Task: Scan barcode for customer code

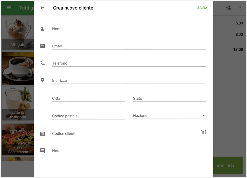Action: tap(204, 133)
